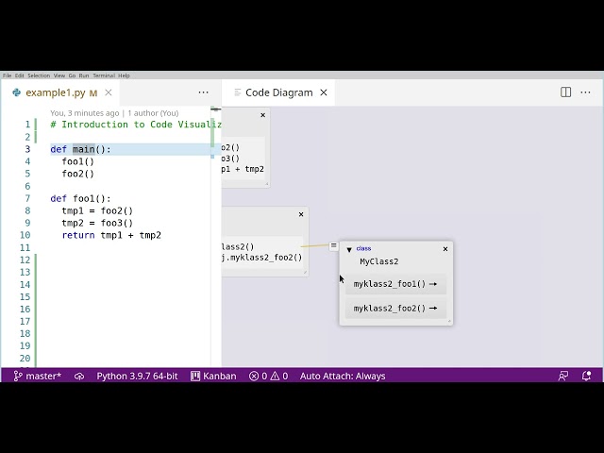Screen dimensions: 604x453
Task: Click Auto Attach: Always status item
Action: (x=343, y=376)
